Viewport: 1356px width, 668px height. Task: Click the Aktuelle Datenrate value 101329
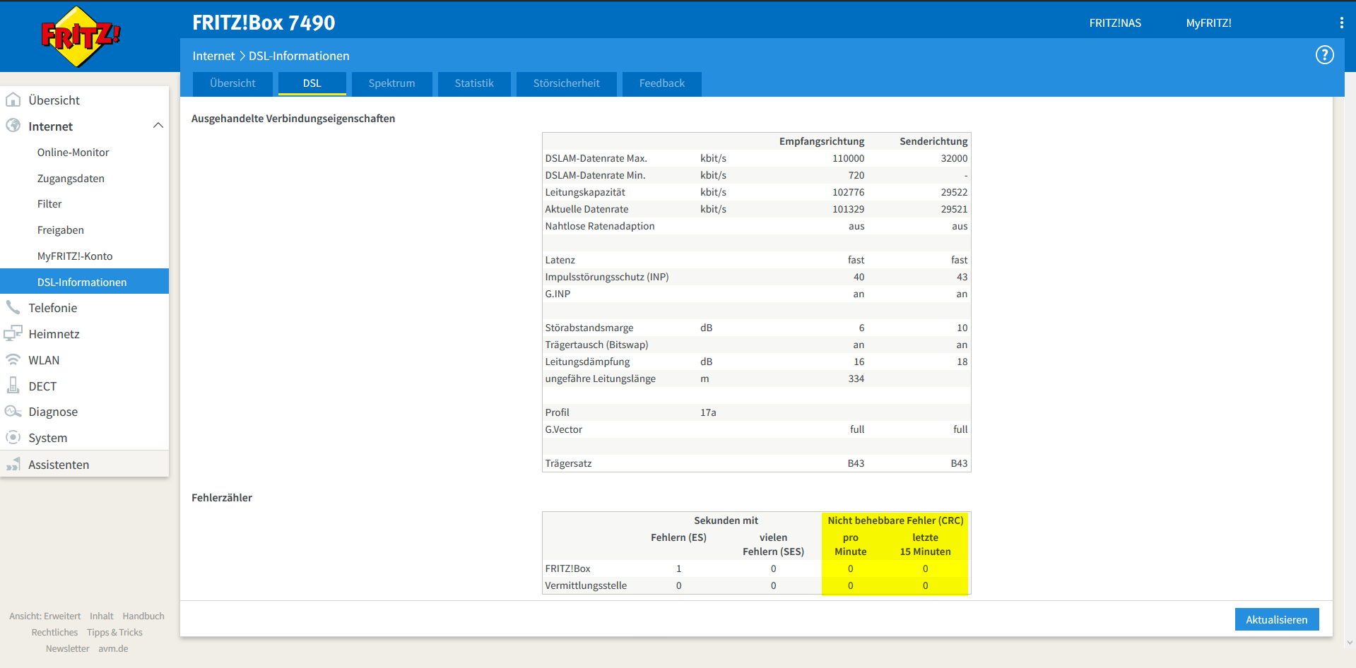point(848,209)
